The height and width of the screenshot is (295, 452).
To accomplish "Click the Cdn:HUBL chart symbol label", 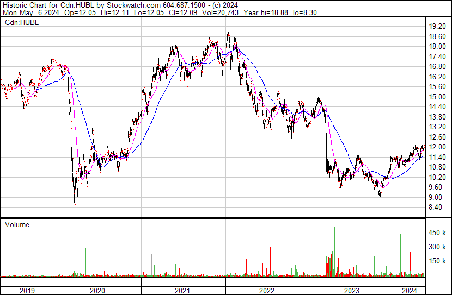I will (22, 23).
